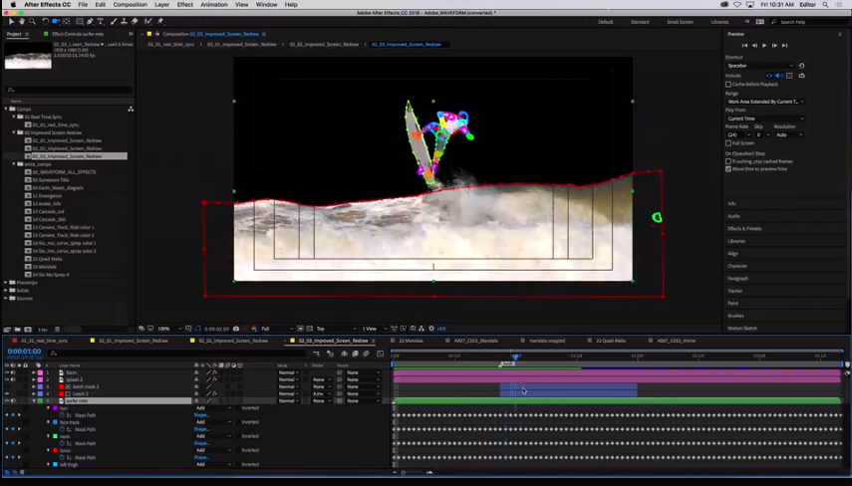Select the Puppet Pin tool

159,21
